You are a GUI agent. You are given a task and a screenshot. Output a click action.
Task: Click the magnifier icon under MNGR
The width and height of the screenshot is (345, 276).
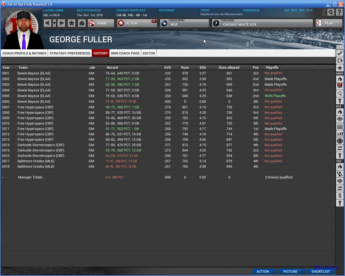coord(340,94)
